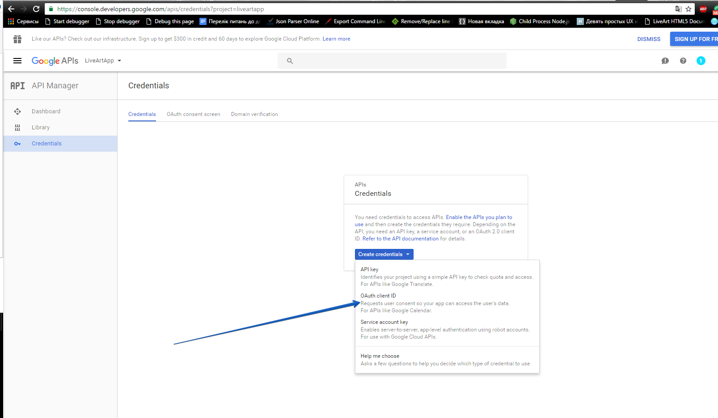This screenshot has width=718, height=418.
Task: Toggle the Create credentials dropdown button
Action: (384, 254)
